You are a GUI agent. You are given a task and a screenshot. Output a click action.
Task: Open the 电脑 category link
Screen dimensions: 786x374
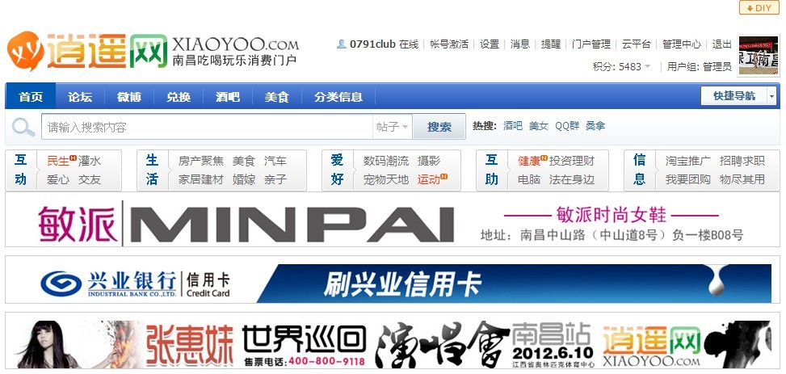(529, 179)
